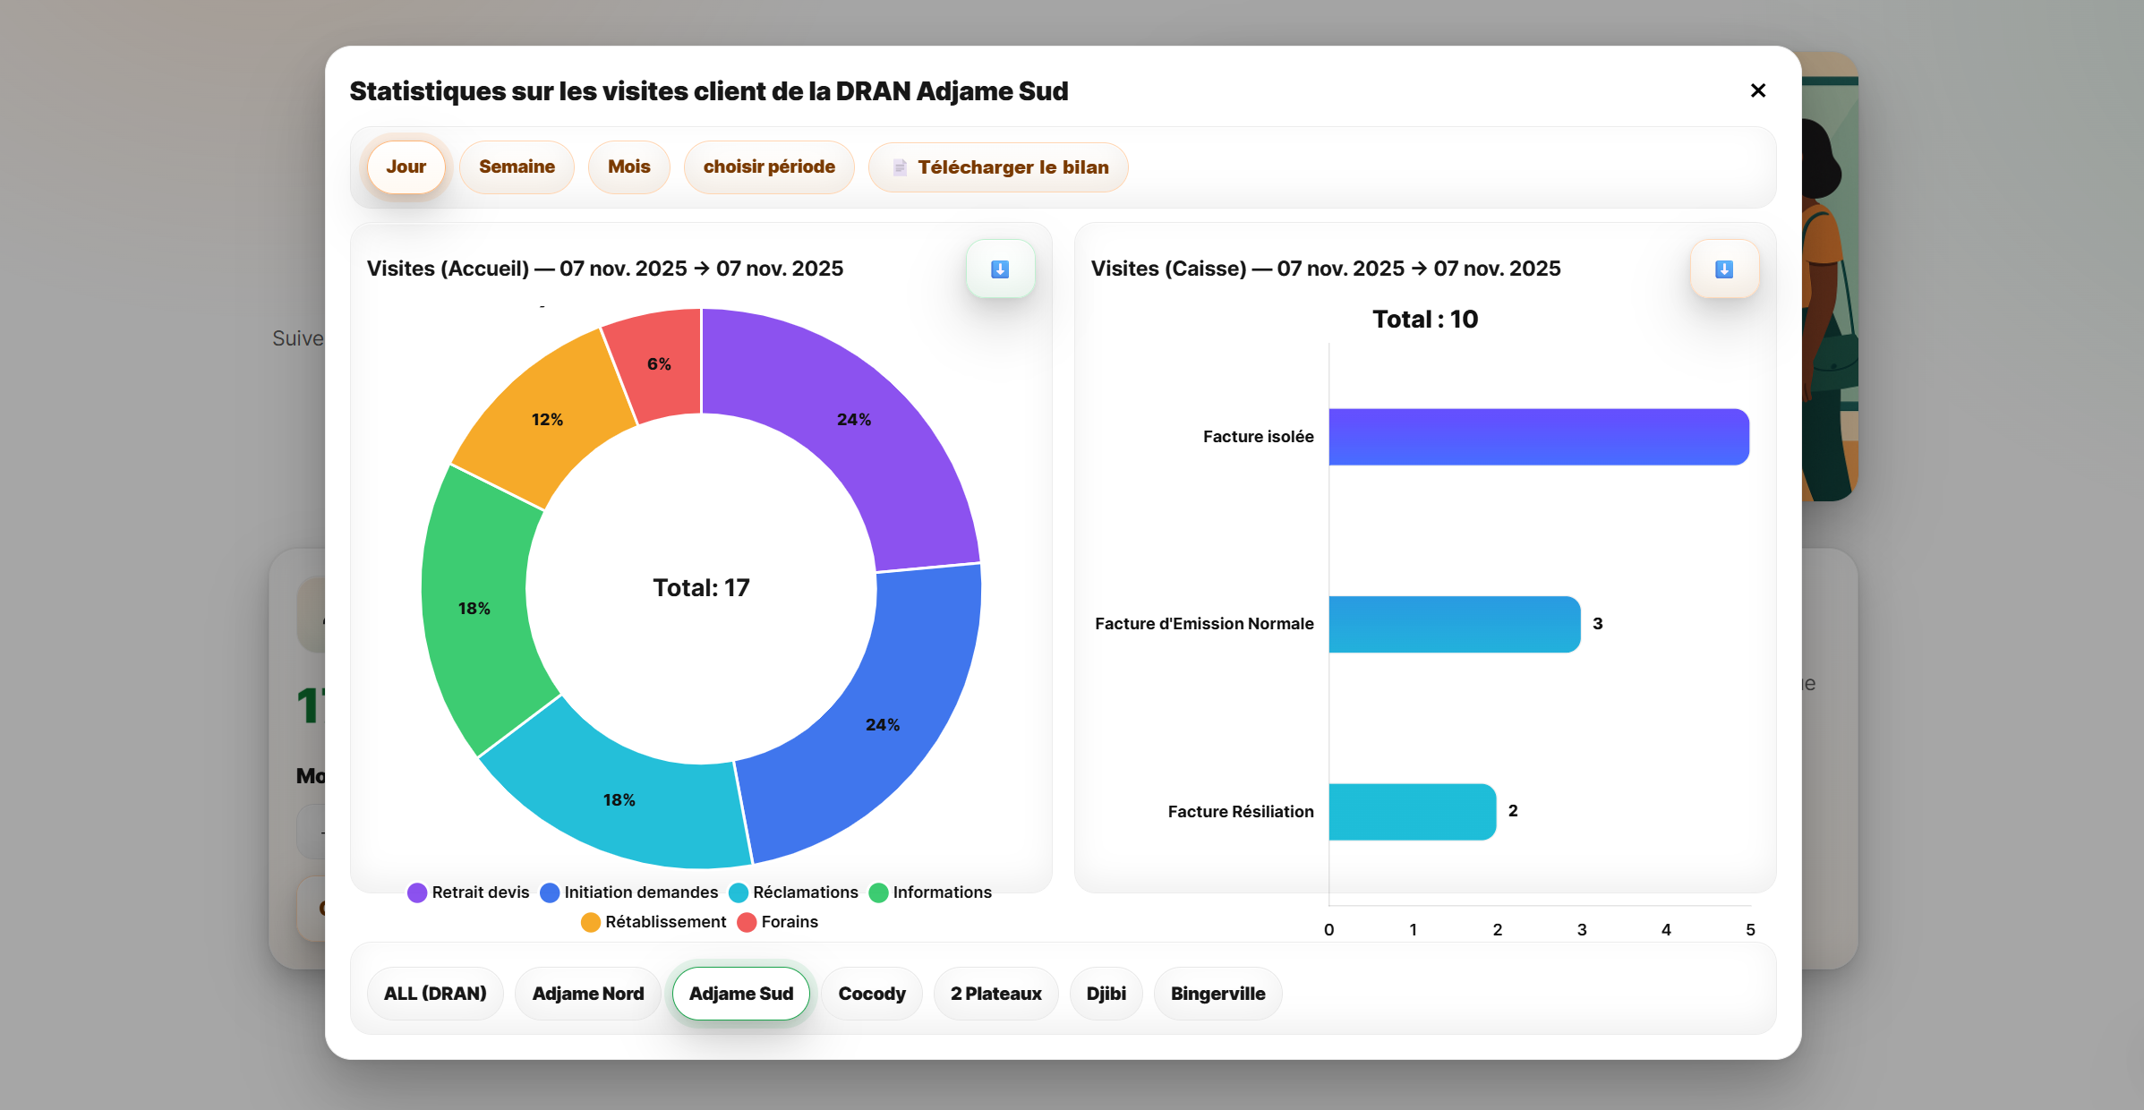
Task: Click the Forains legend marker
Action: tap(747, 922)
